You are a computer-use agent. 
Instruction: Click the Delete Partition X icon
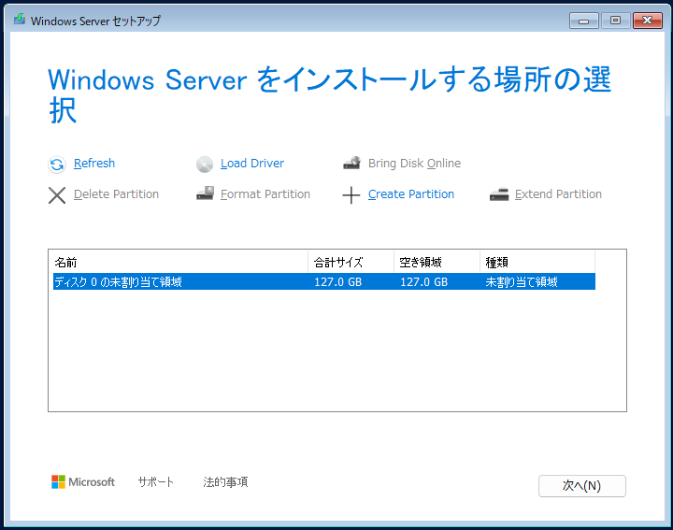[x=57, y=195]
